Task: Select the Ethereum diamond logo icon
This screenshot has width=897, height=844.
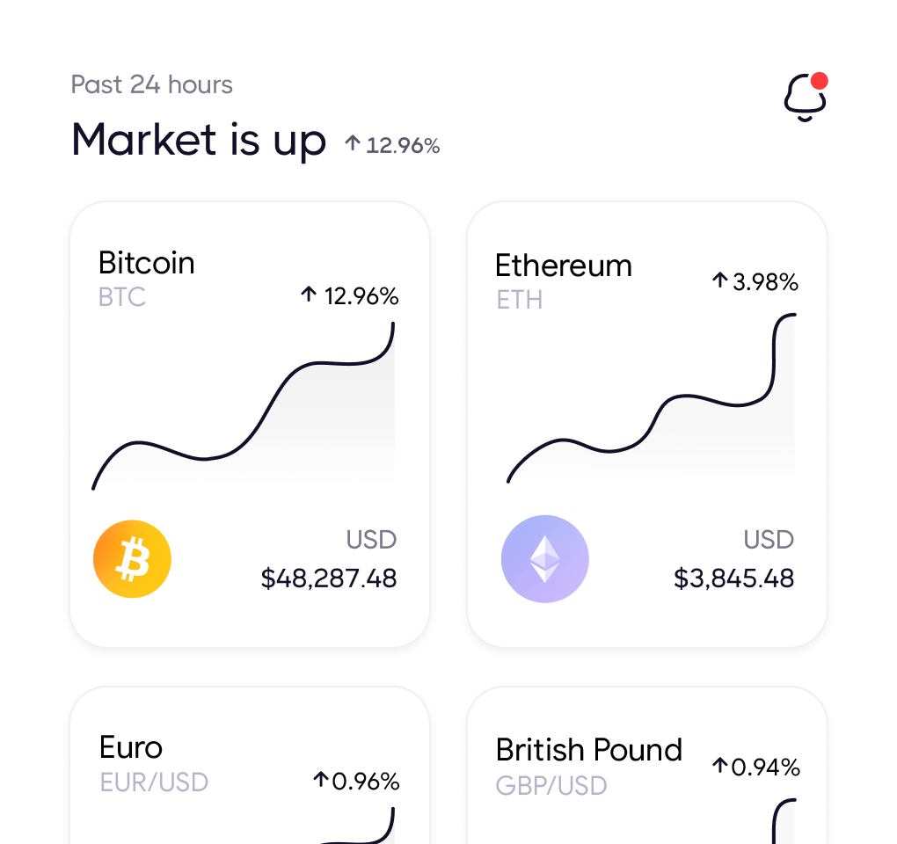Action: pos(545,558)
